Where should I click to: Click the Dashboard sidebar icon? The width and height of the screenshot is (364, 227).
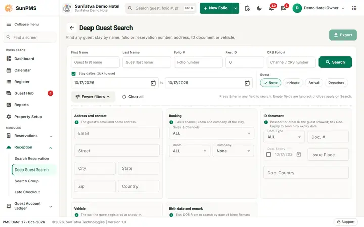tap(9, 59)
